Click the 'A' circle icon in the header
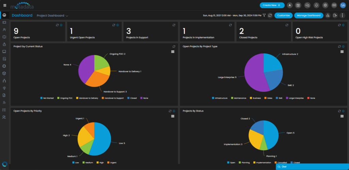The height and width of the screenshot is (170, 349). click(290, 5)
